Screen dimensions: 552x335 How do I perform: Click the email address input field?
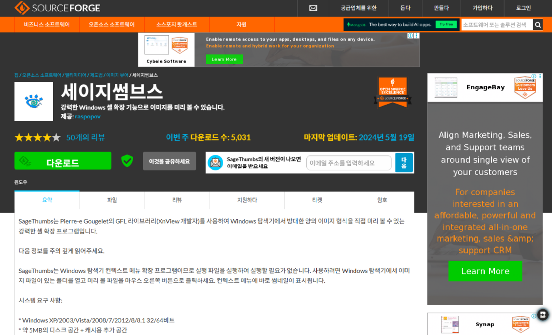click(349, 163)
